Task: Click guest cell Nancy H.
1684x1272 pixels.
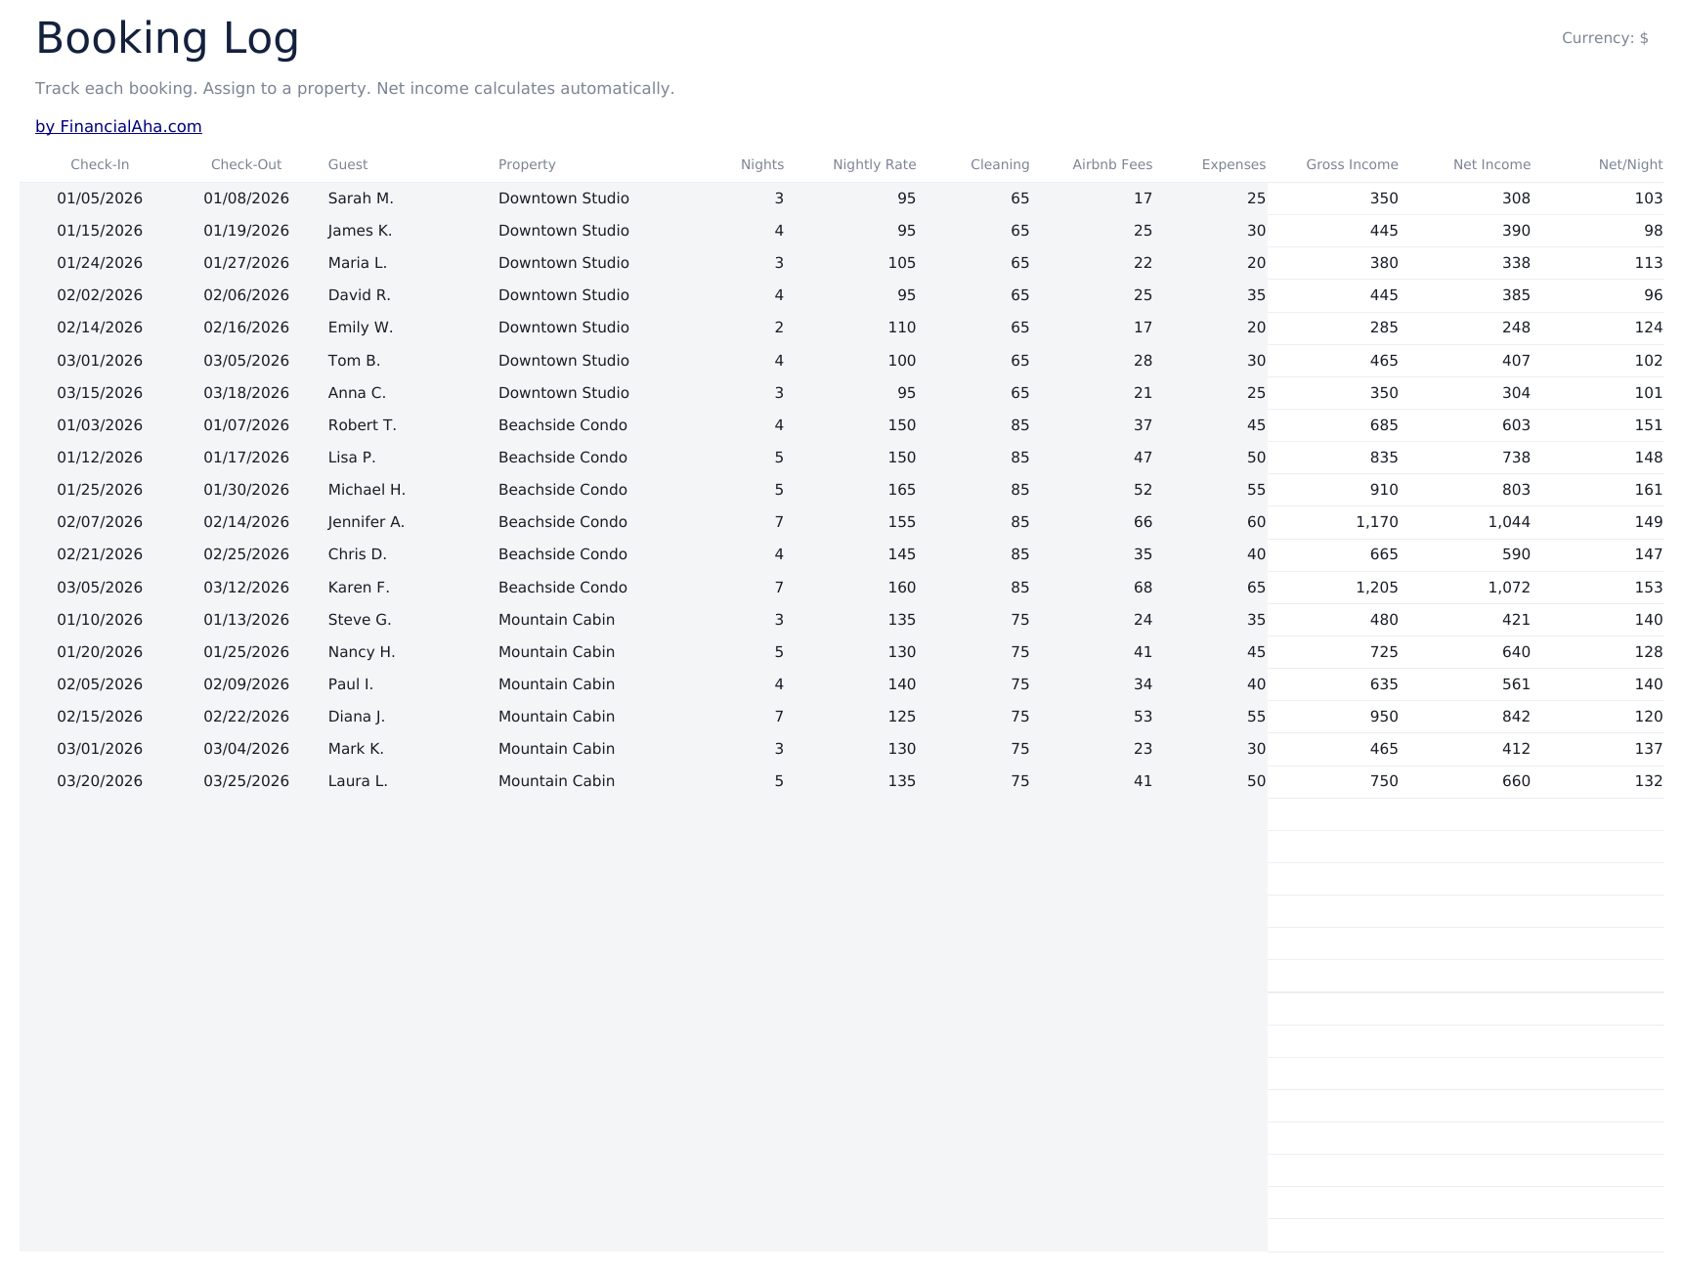Action: click(x=362, y=652)
